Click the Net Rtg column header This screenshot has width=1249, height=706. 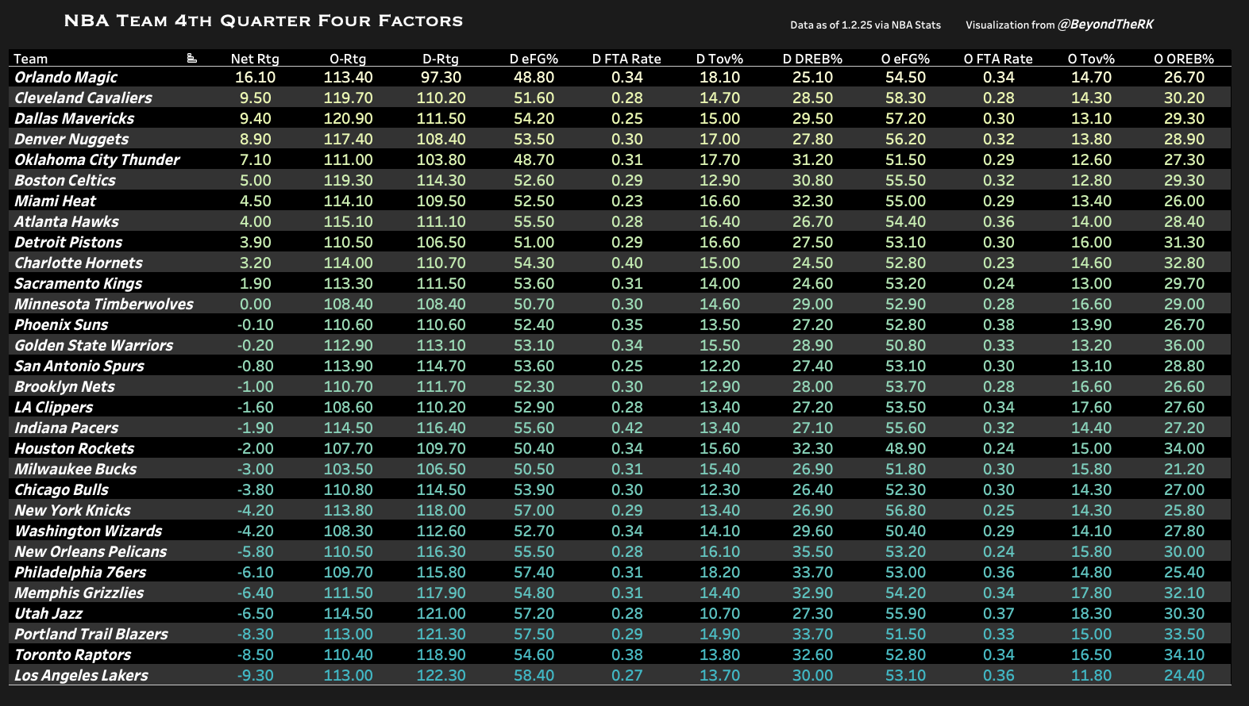click(255, 59)
